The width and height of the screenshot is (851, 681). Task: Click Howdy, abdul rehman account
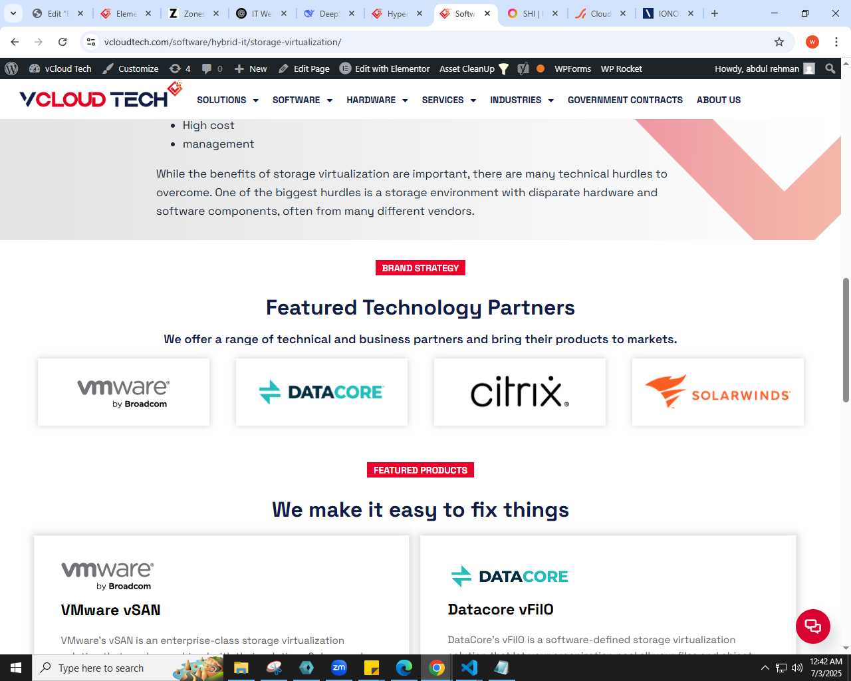click(765, 68)
